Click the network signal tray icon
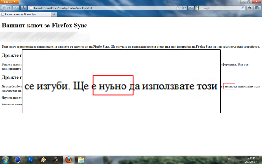The image size is (262, 164). click(241, 160)
